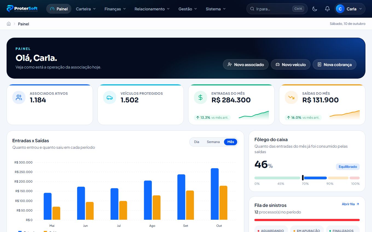
Task: Click the Aguardando status chip
Action: click(x=271, y=229)
